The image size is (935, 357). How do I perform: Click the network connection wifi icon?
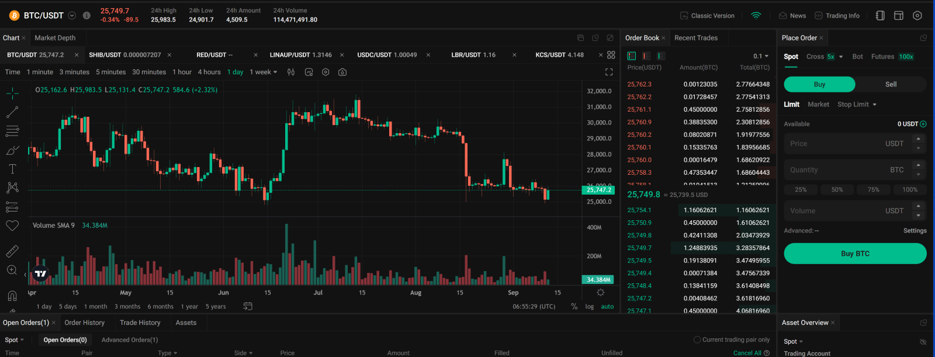756,16
